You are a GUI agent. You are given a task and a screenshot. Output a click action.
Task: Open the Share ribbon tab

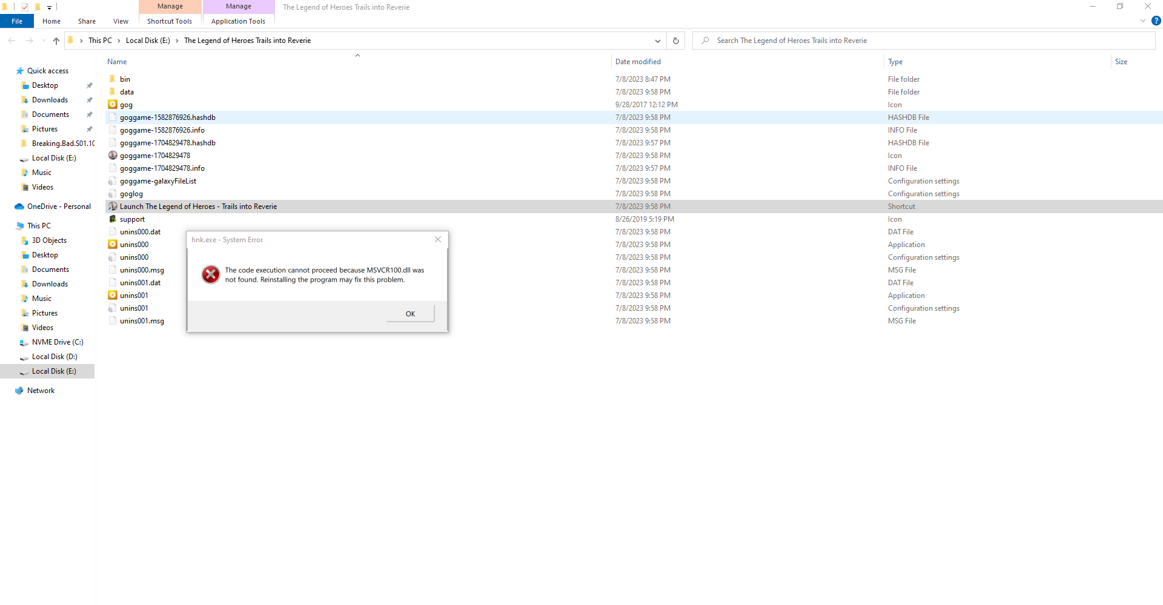click(87, 21)
